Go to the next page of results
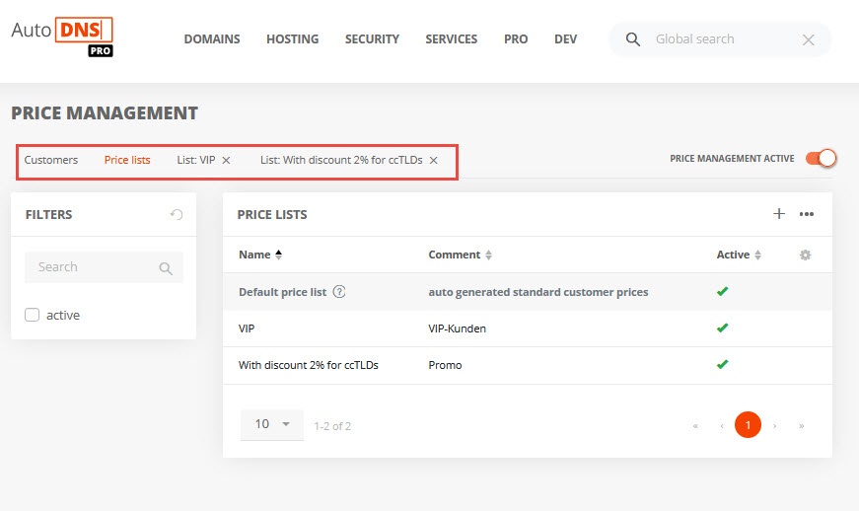Viewport: 859px width, 511px height. pyautogui.click(x=774, y=425)
